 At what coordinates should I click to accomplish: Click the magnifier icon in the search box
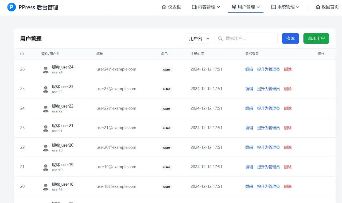pyautogui.click(x=220, y=38)
